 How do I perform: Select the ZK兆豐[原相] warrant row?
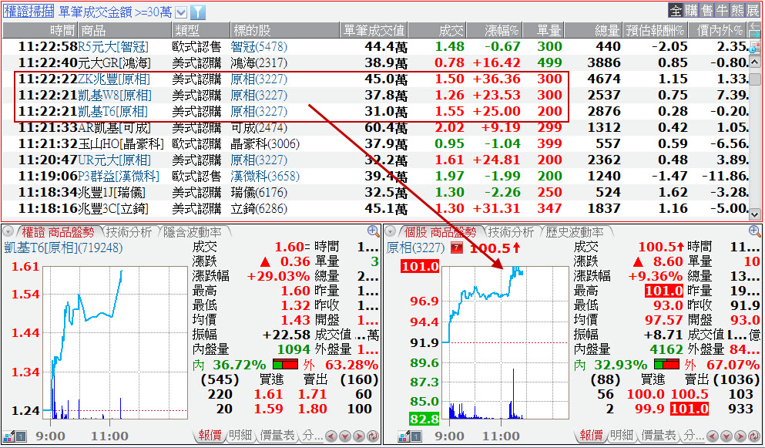pyautogui.click(x=114, y=79)
